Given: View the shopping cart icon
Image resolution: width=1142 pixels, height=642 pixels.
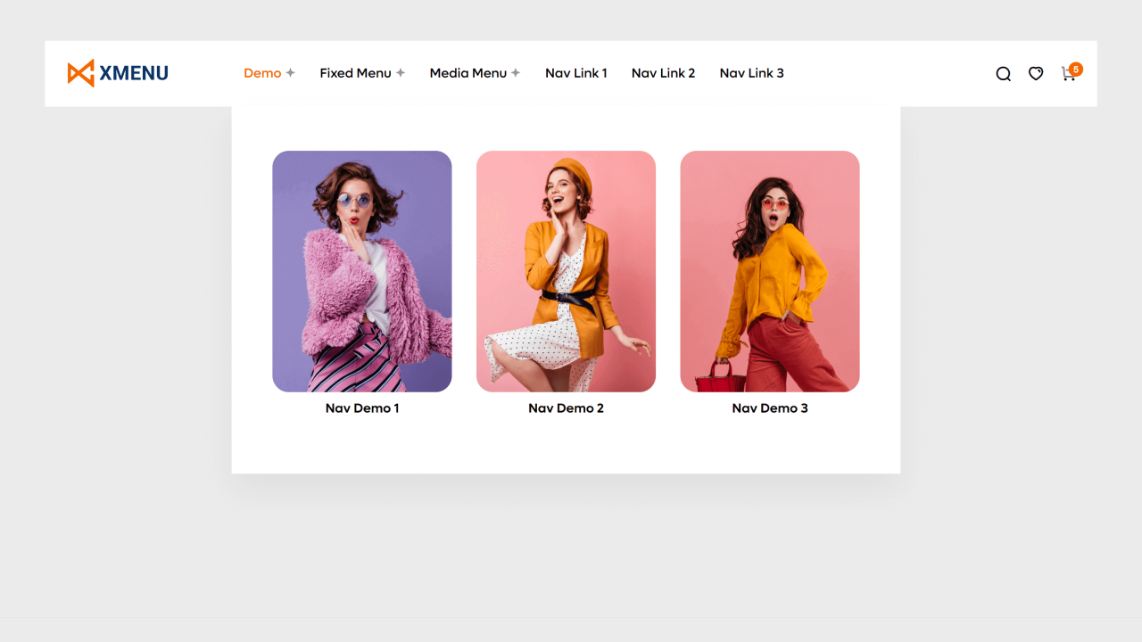Looking at the screenshot, I should (x=1068, y=76).
